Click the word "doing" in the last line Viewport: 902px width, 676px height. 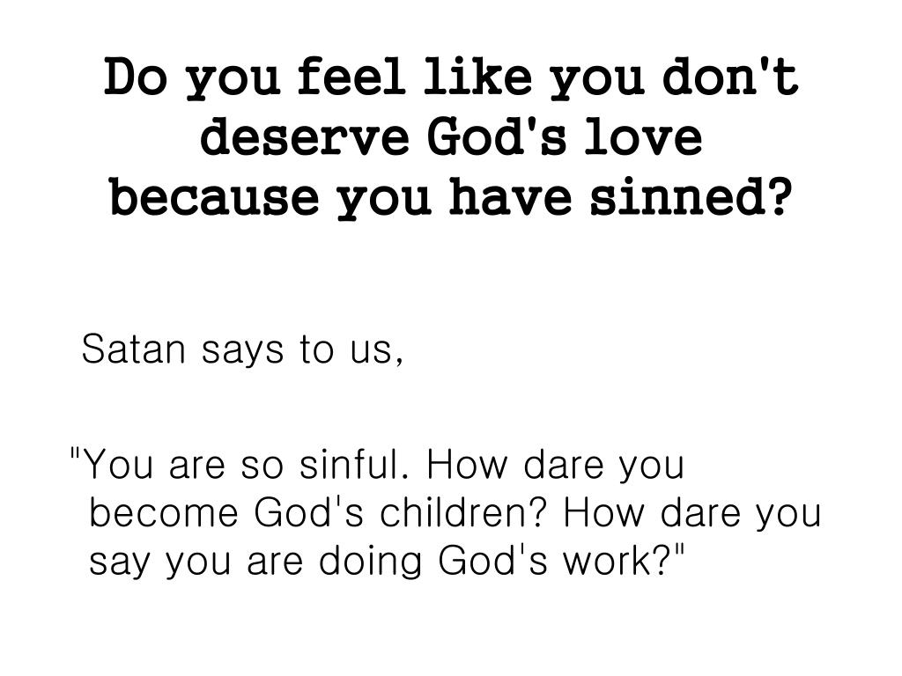click(x=371, y=562)
